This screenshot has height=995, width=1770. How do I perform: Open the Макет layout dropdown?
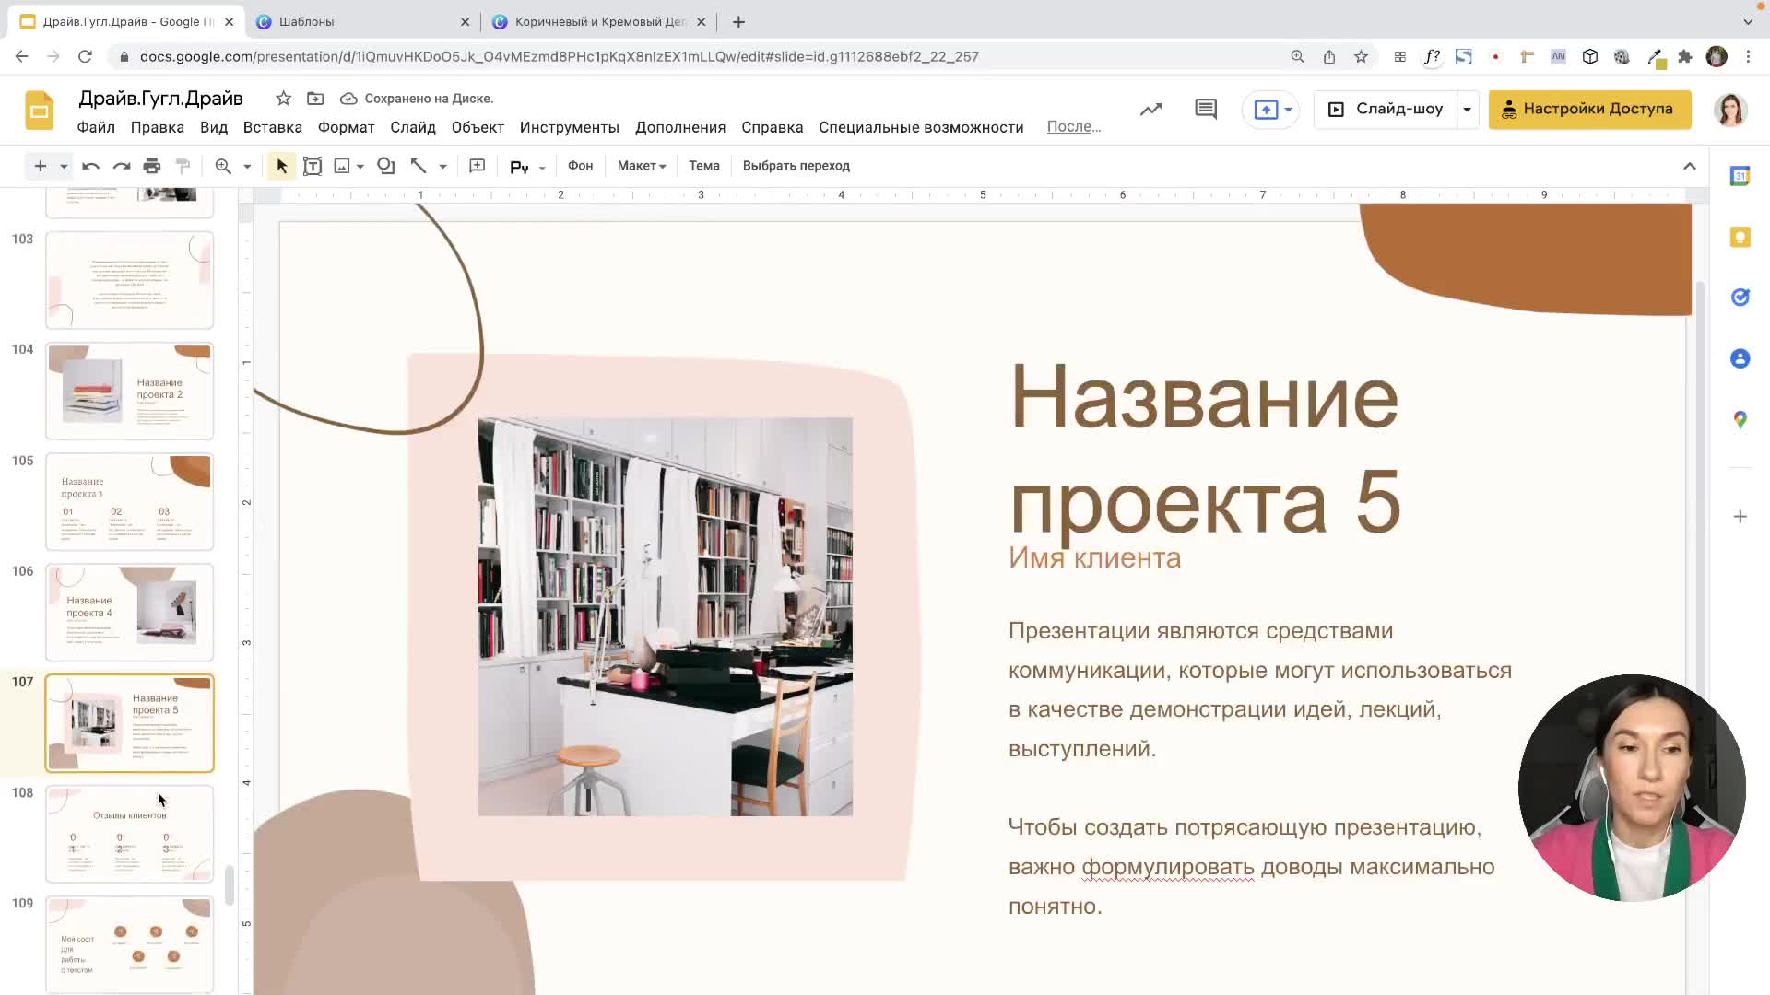point(642,166)
